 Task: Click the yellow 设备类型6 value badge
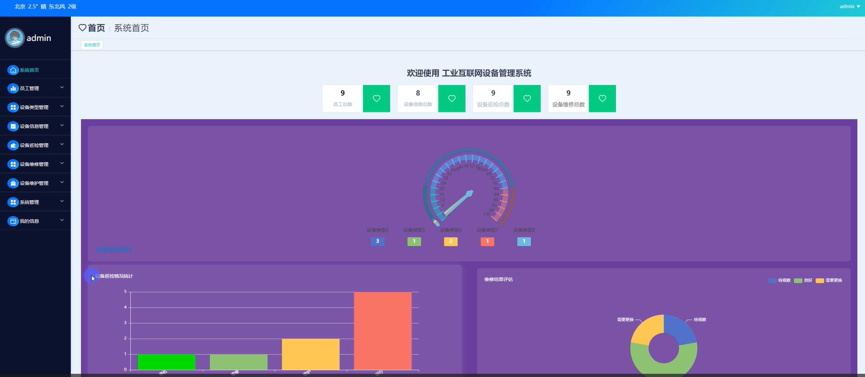pos(451,241)
